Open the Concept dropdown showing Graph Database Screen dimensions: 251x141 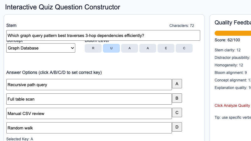(x=41, y=48)
